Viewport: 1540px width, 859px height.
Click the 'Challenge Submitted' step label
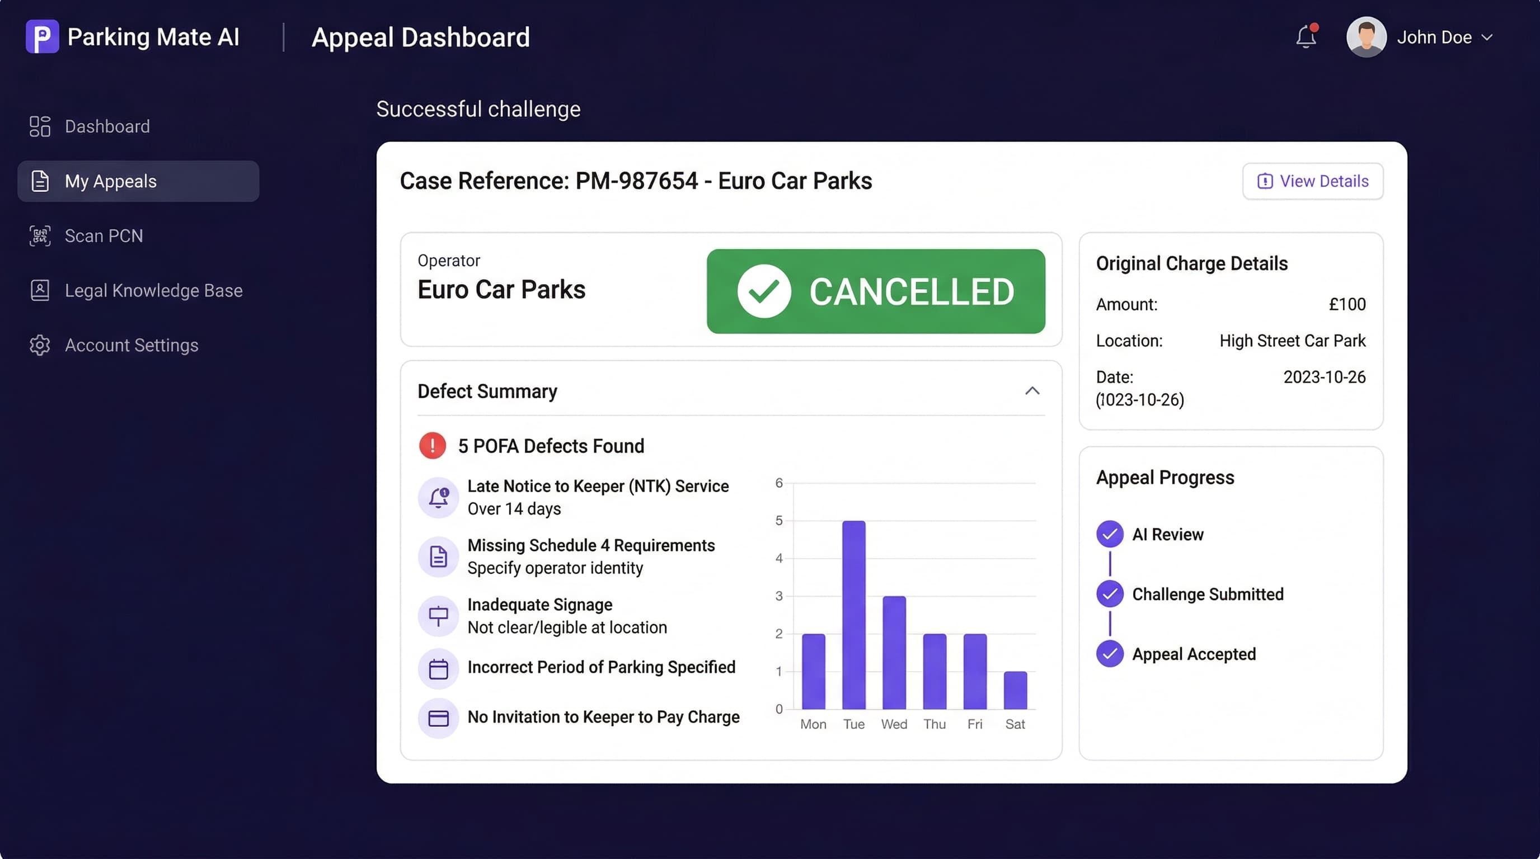tap(1208, 594)
